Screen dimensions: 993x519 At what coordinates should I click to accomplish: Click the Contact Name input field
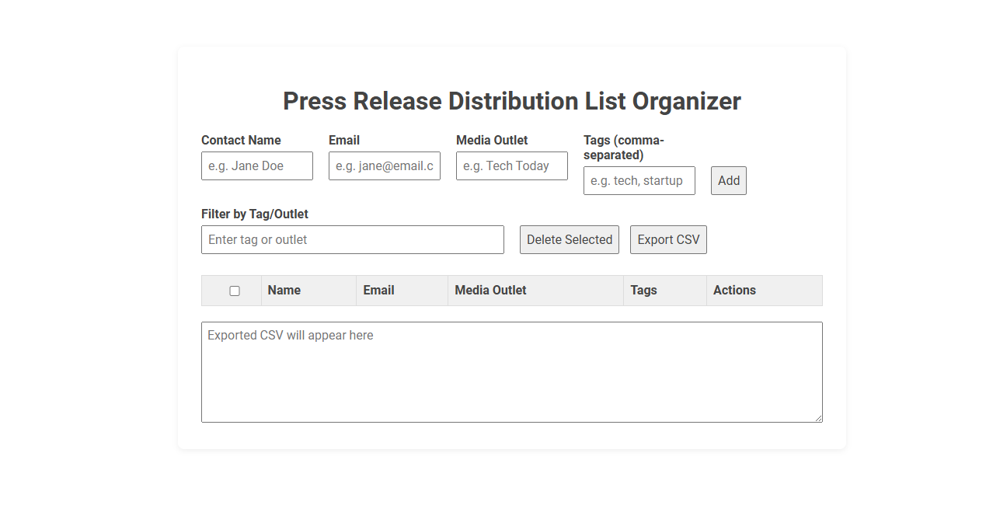(x=256, y=165)
